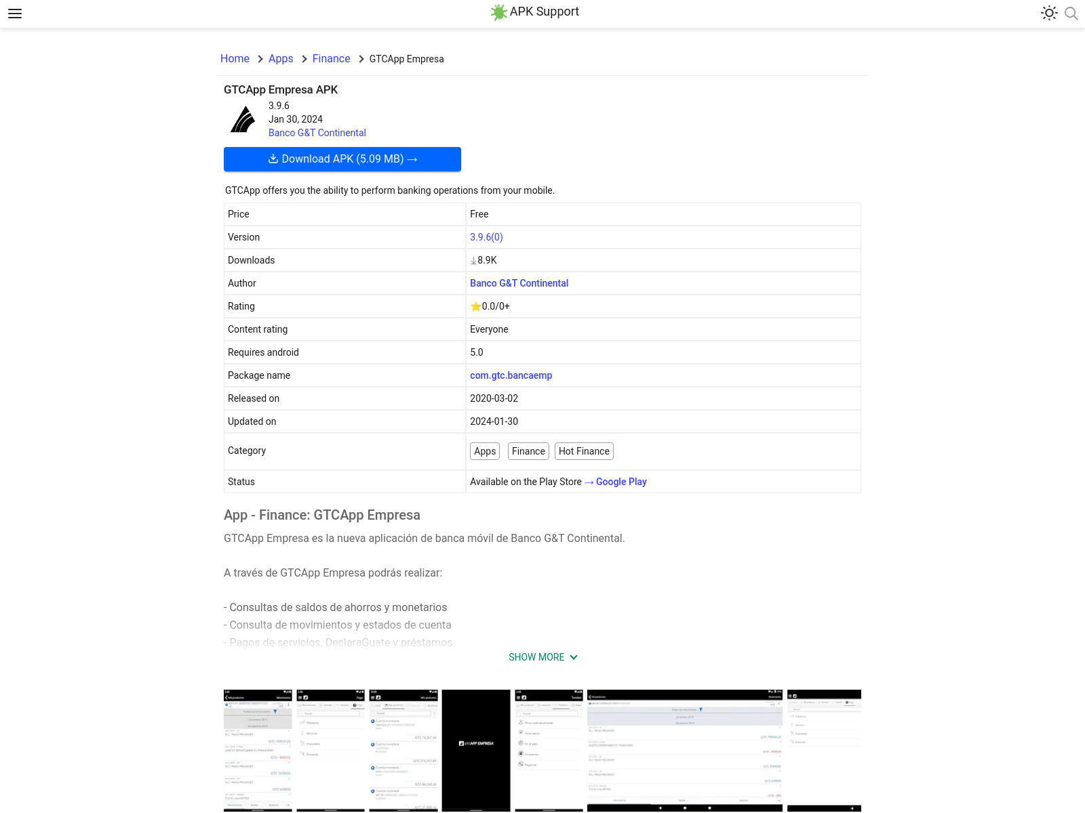Open com.gtc.bancaemp package link

pyautogui.click(x=511, y=375)
